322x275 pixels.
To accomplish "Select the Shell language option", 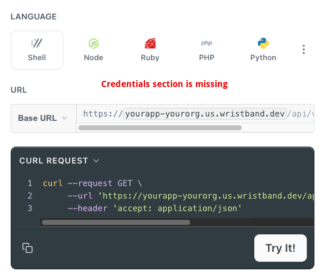I will point(37,50).
